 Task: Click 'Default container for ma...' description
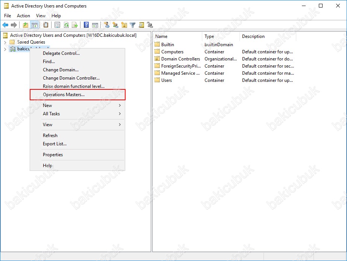pyautogui.click(x=268, y=73)
